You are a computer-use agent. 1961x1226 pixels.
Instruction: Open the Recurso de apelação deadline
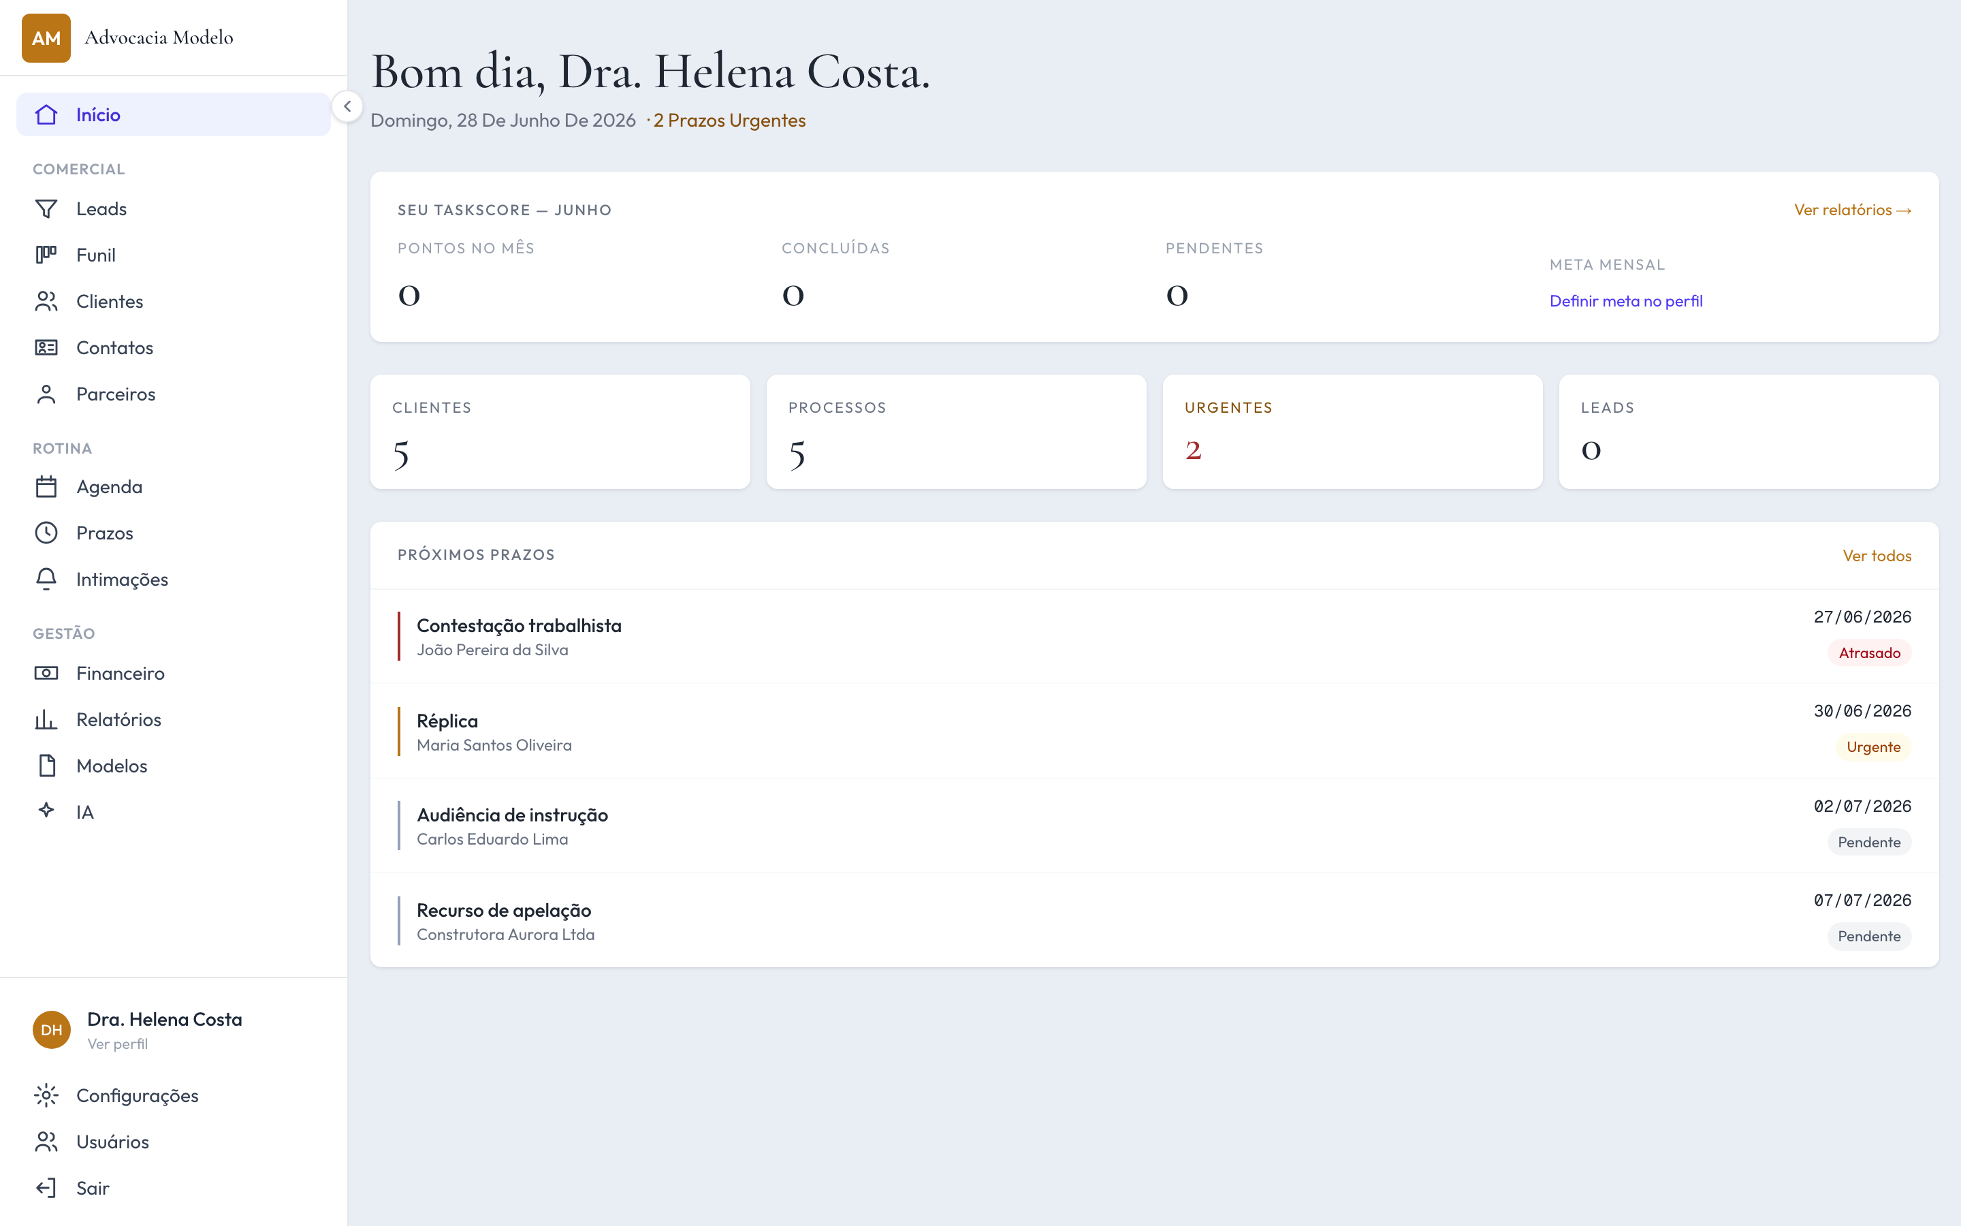pyautogui.click(x=1155, y=921)
